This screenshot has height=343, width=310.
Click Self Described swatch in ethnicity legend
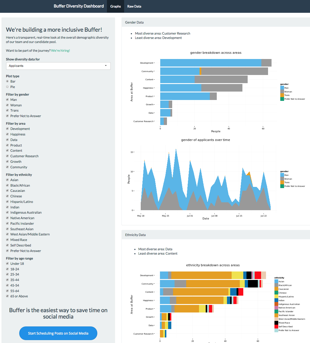tap(276, 326)
